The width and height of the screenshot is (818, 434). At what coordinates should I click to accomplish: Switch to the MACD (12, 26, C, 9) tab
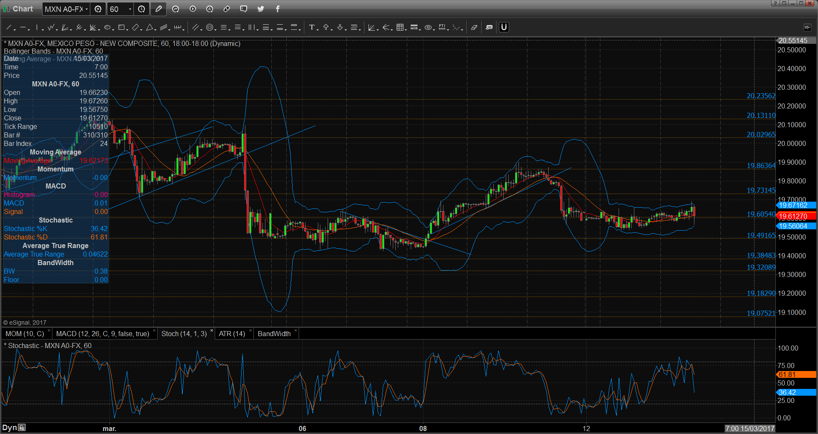pyautogui.click(x=103, y=334)
